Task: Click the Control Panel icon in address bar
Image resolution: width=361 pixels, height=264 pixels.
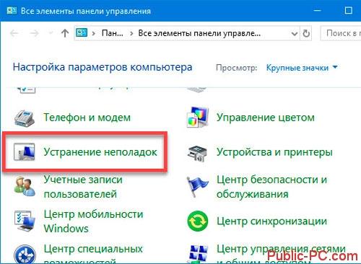Action: [82, 32]
